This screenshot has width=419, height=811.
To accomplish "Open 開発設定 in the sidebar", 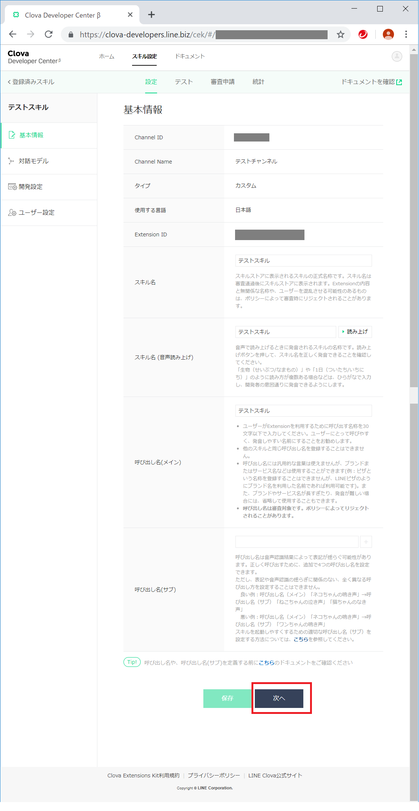I will coord(31,187).
